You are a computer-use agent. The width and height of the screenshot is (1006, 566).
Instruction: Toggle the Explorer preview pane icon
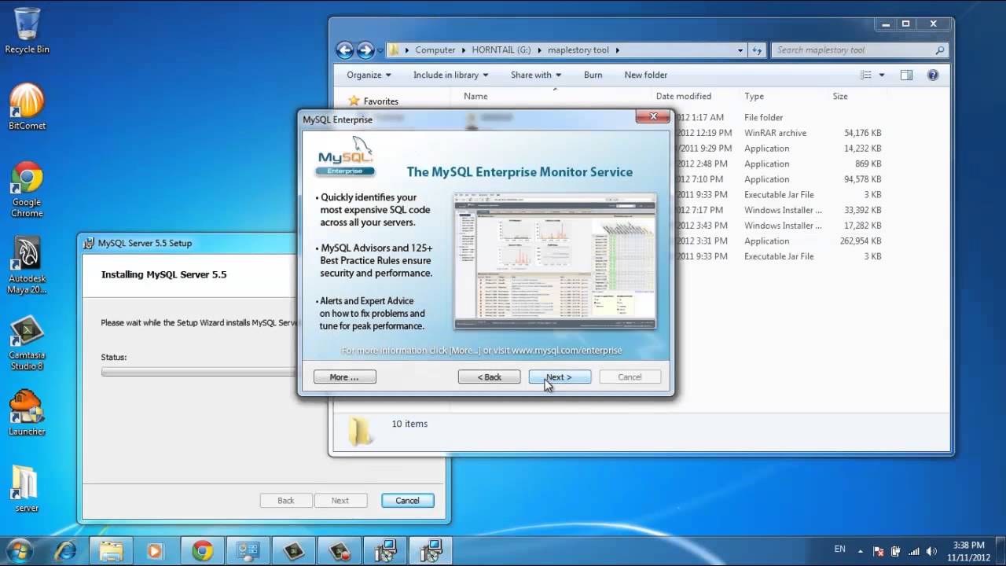906,75
